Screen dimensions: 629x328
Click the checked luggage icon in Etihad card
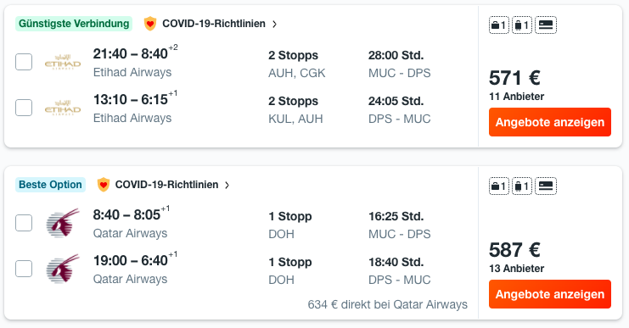[522, 25]
